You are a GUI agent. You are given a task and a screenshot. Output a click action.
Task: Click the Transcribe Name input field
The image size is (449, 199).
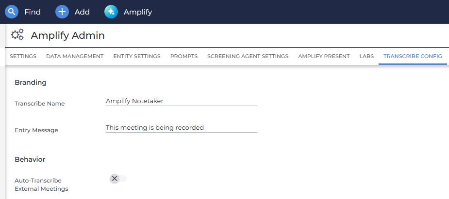[181, 101]
